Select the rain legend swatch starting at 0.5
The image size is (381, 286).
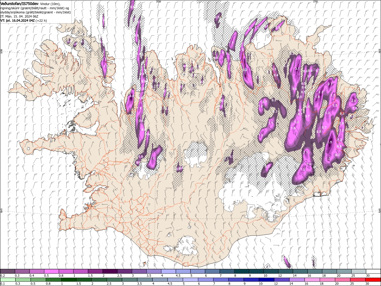coord(38,280)
